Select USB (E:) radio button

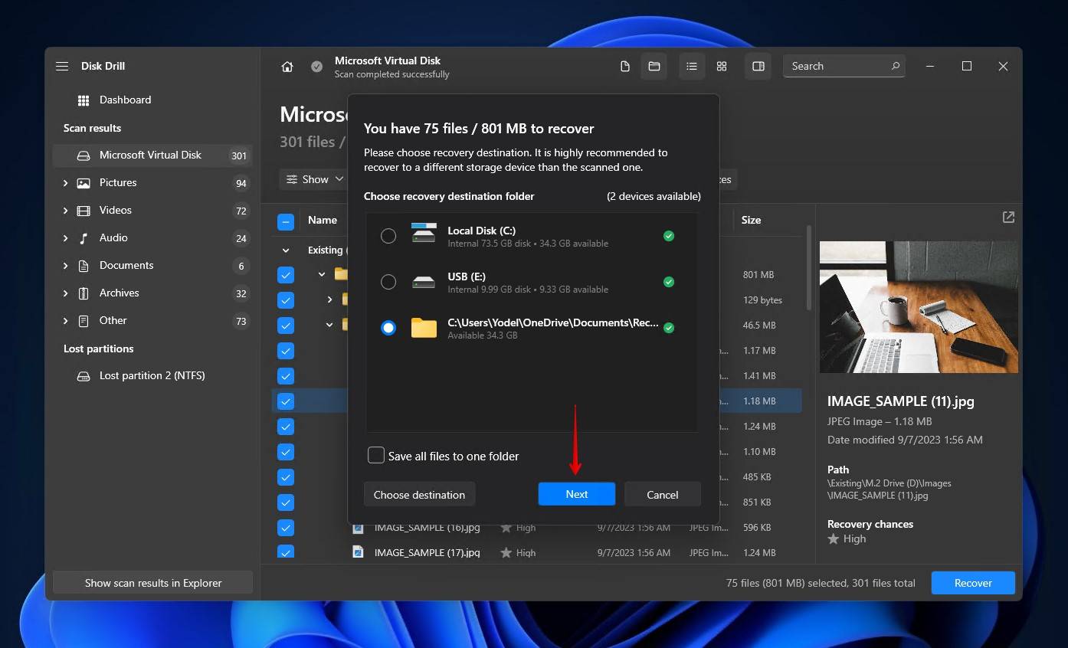click(x=388, y=282)
